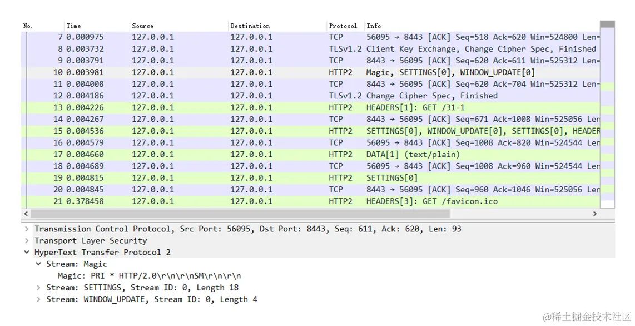This screenshot has width=635, height=326.
Task: Sort by the Destination column header
Action: coord(278,26)
